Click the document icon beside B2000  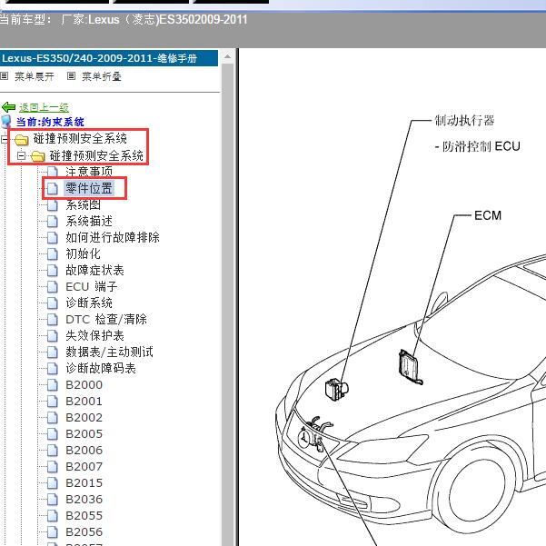[x=52, y=385]
